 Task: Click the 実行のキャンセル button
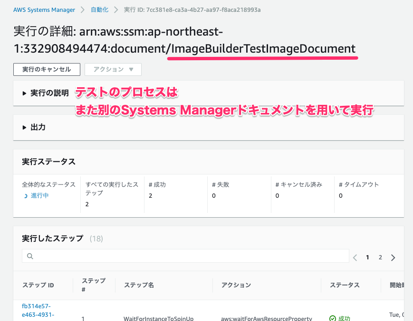pyautogui.click(x=47, y=69)
